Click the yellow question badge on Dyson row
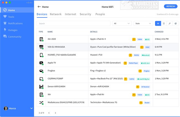The height and width of the screenshot is (117, 180). pyautogui.click(x=142, y=47)
